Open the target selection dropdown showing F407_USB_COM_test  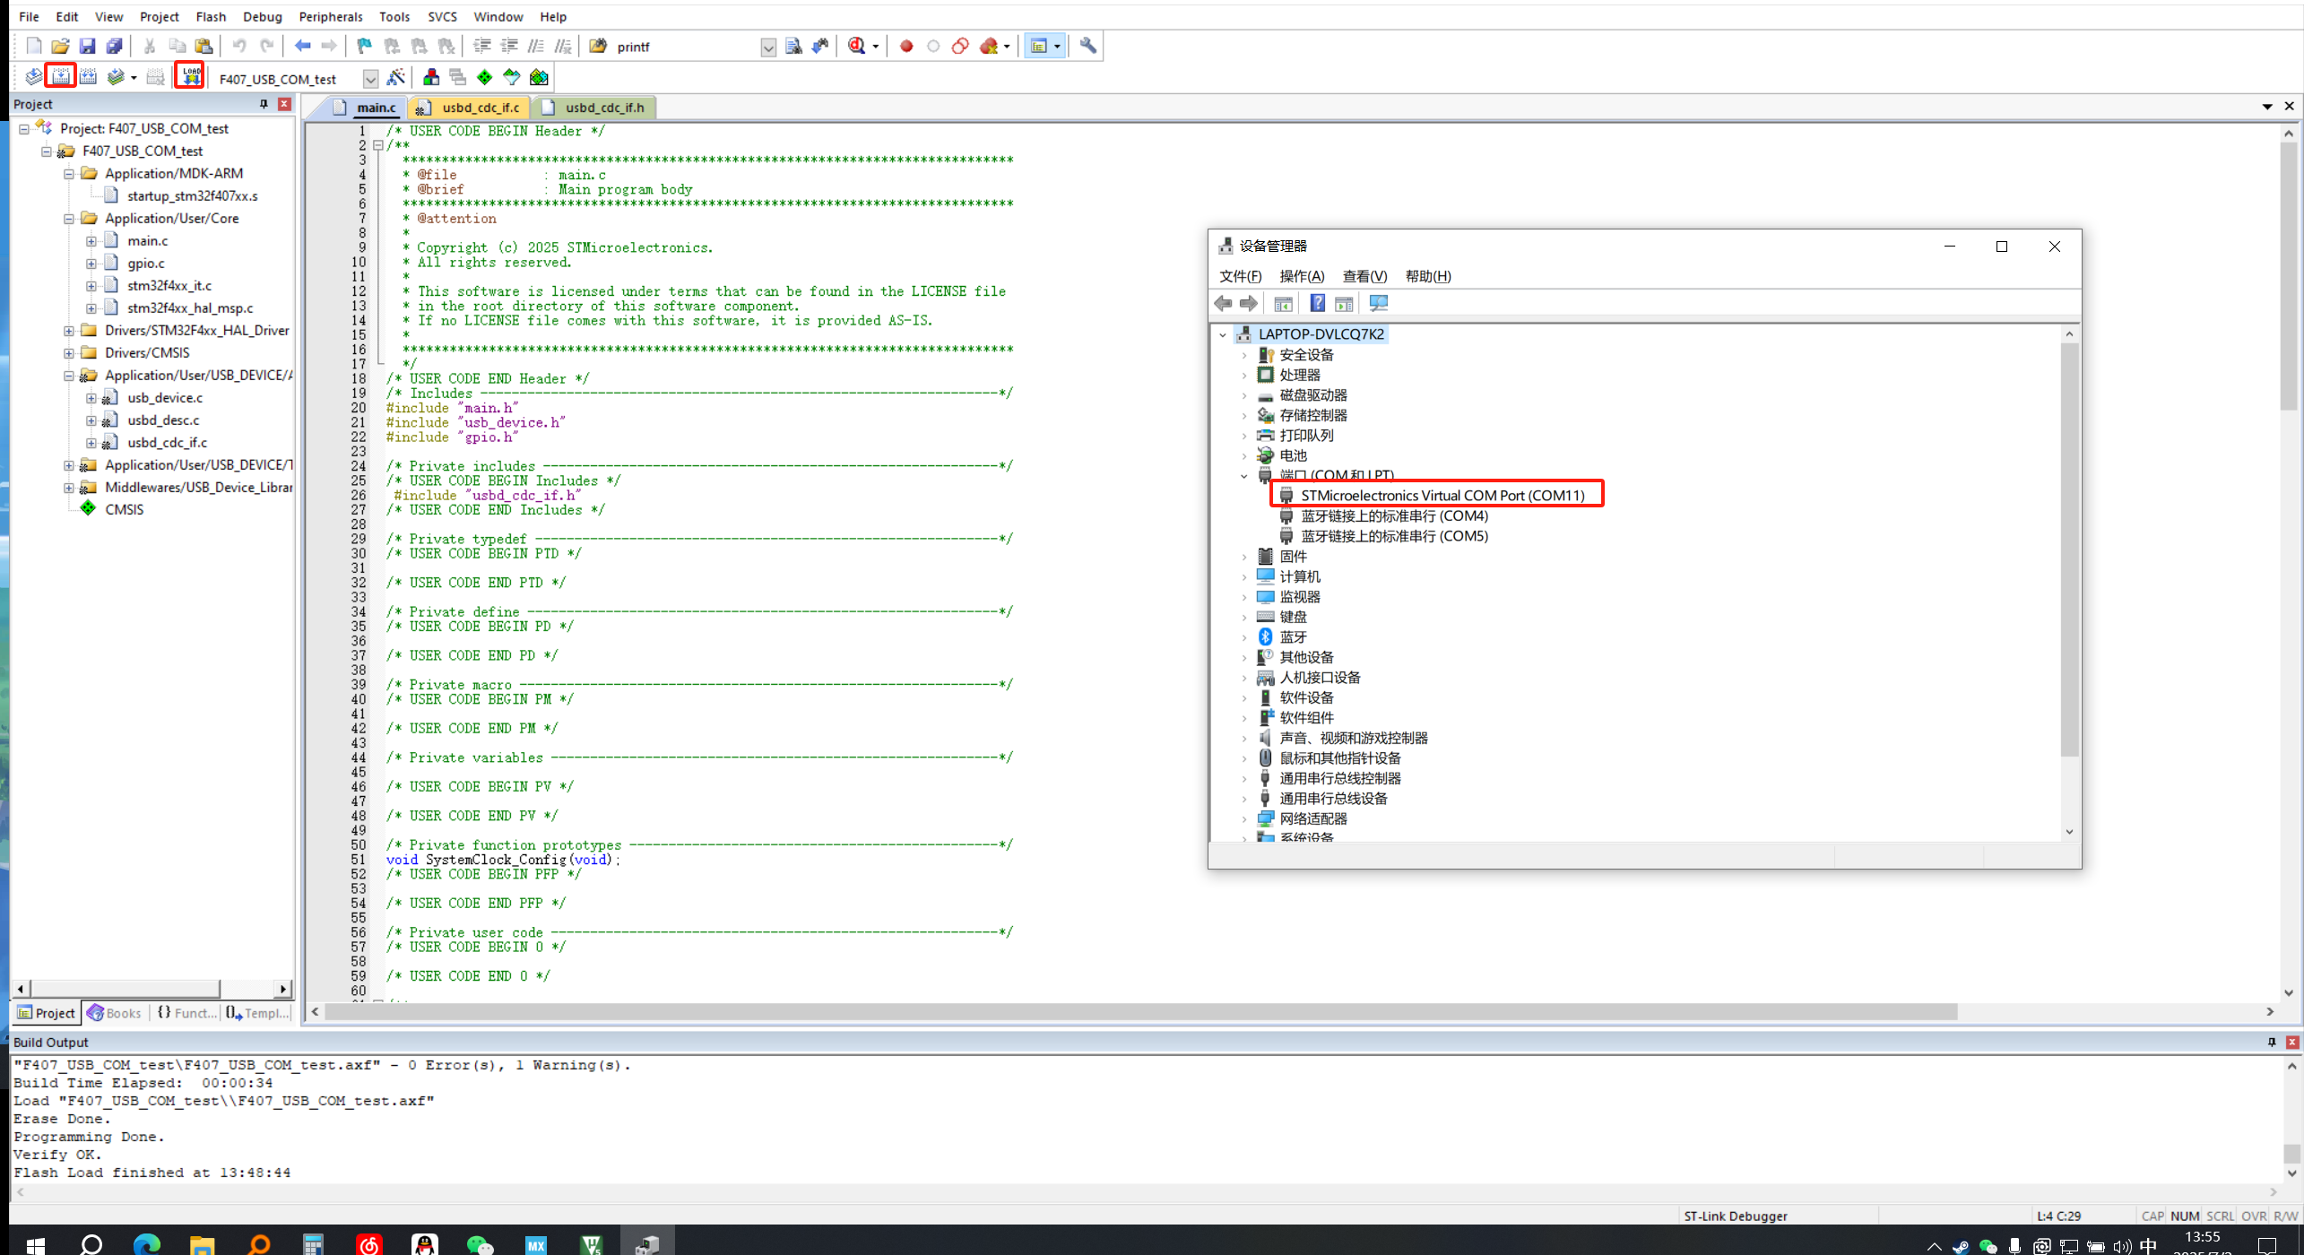point(369,79)
